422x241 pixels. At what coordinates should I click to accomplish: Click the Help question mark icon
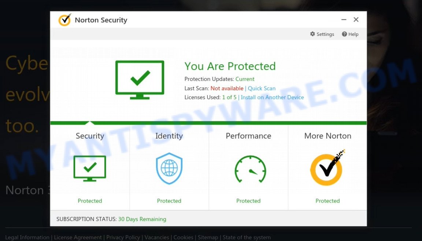point(343,34)
